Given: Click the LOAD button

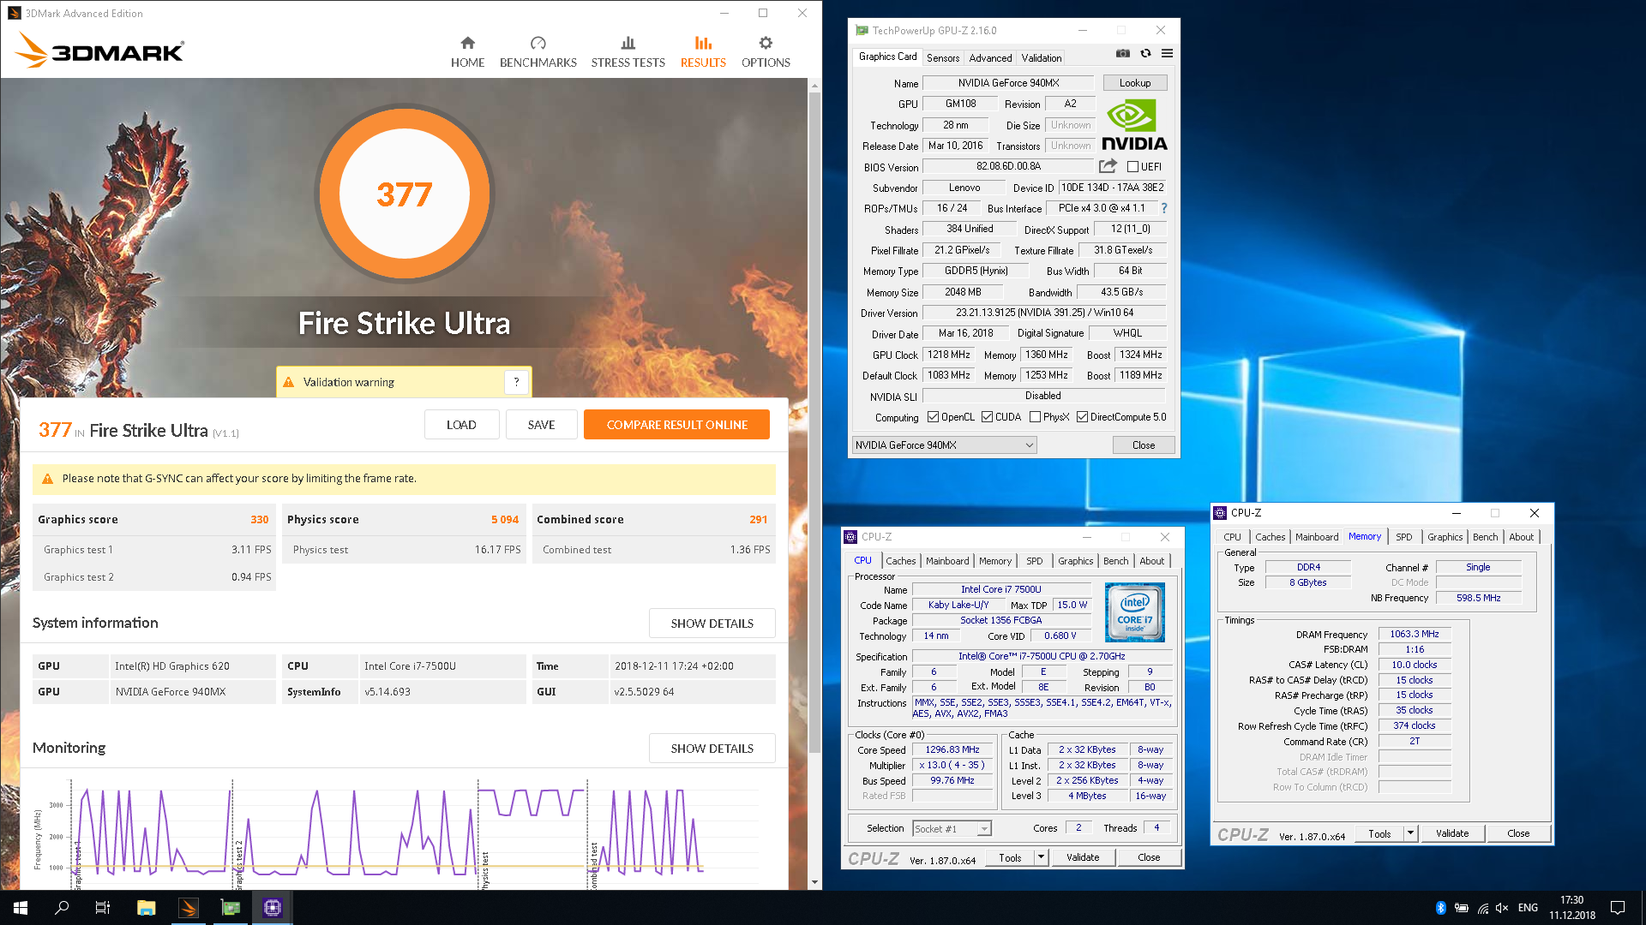Looking at the screenshot, I should coord(461,425).
